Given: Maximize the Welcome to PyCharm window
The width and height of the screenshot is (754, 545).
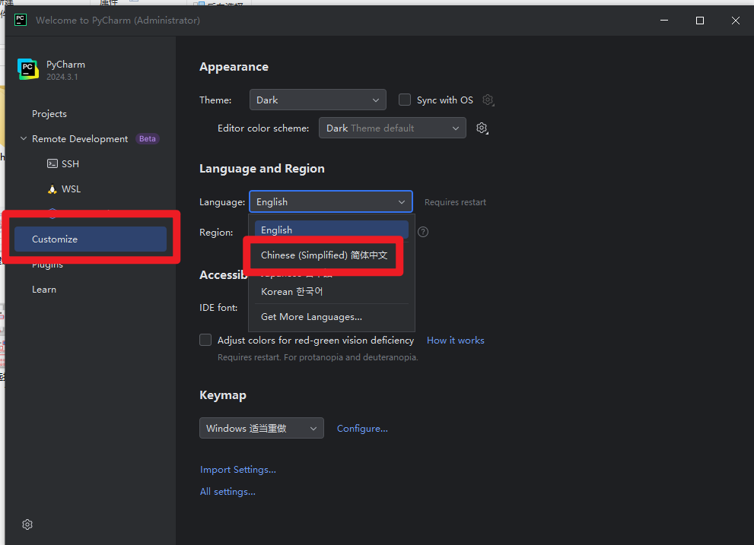Looking at the screenshot, I should coord(700,21).
